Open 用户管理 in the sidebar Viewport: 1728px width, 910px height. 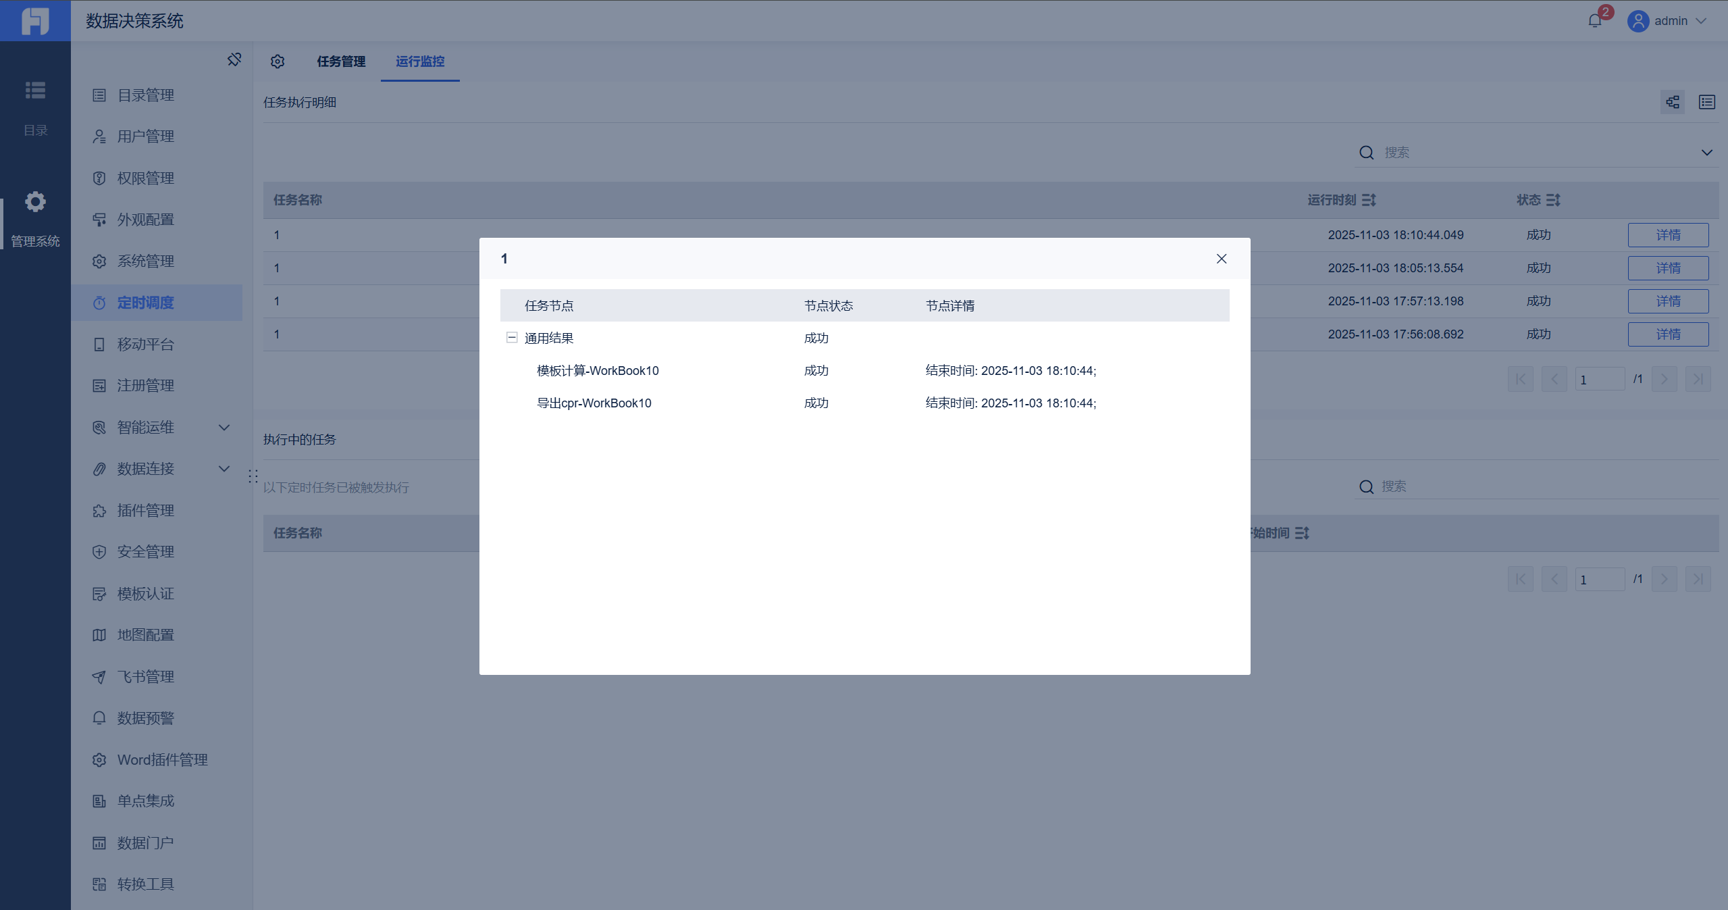tap(145, 136)
